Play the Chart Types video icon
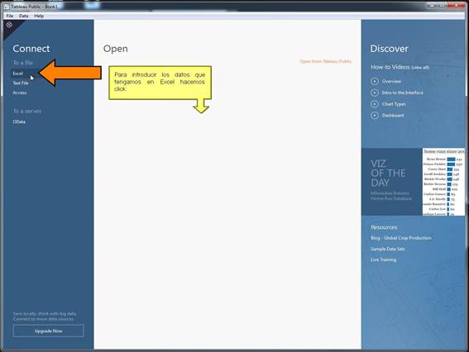 click(375, 104)
